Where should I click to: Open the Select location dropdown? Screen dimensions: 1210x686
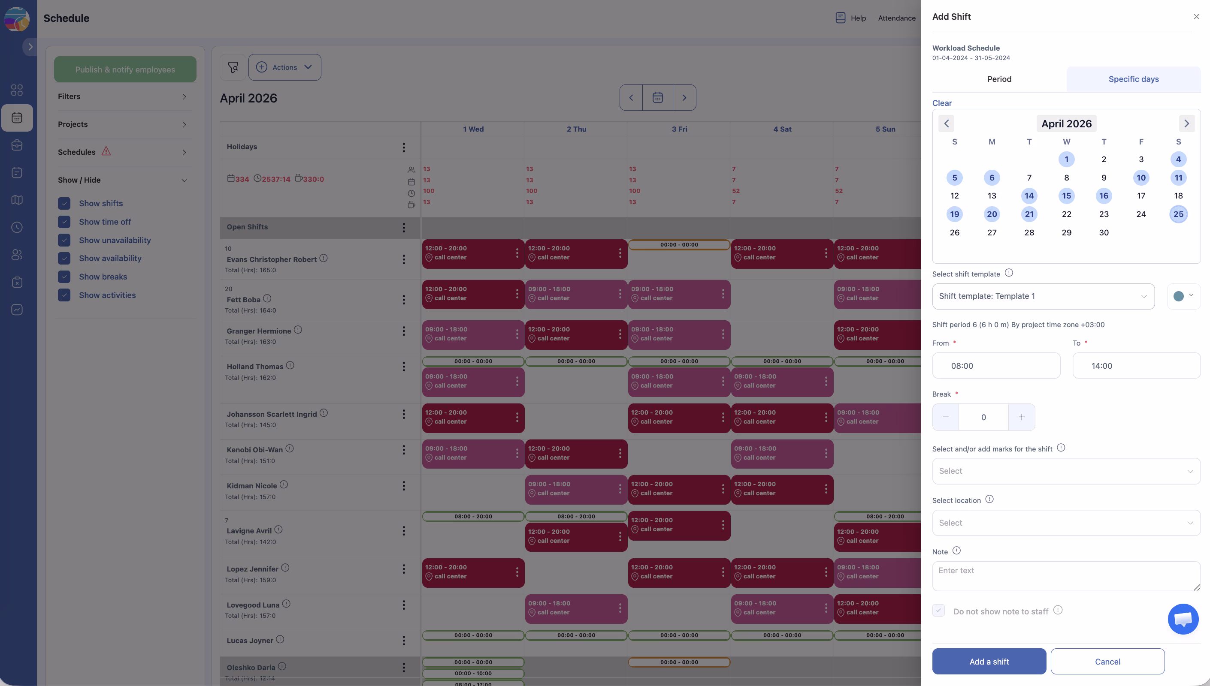click(1066, 523)
